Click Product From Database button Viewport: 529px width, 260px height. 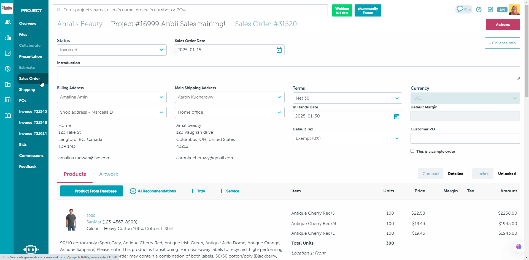click(91, 191)
